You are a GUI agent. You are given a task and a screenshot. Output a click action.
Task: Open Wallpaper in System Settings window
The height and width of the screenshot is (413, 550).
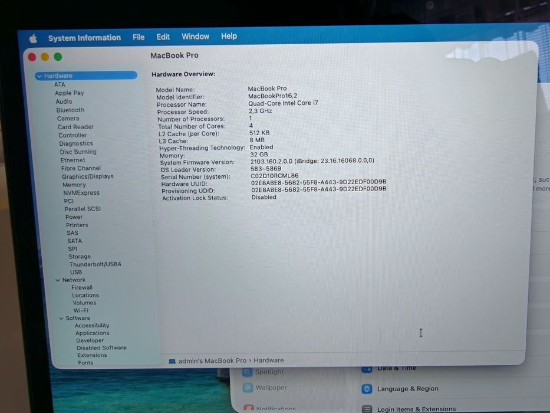265,388
